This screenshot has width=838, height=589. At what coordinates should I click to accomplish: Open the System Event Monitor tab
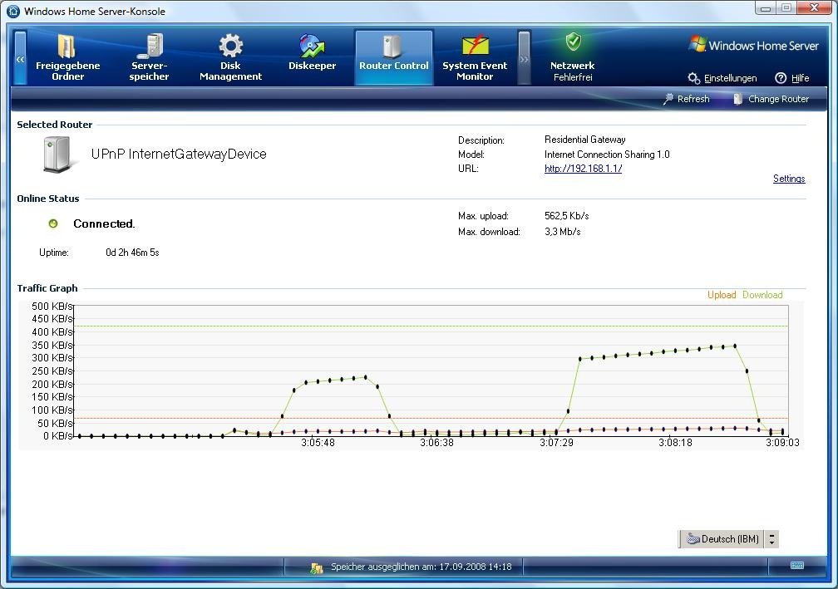click(x=475, y=57)
